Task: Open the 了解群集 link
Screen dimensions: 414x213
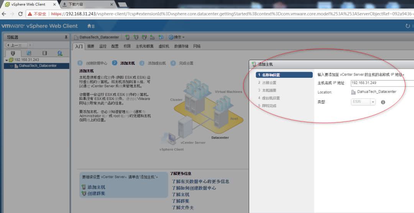Action: (181, 201)
